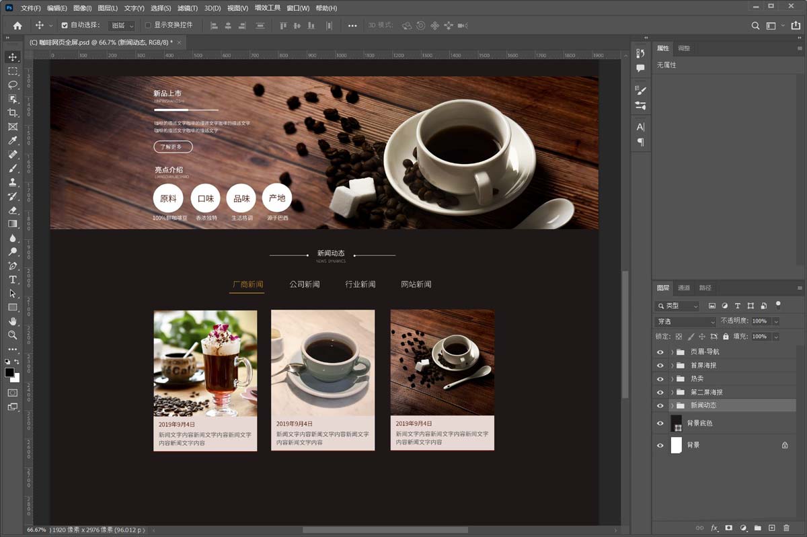Click the 厂商新闻 tab on the canvas
Image resolution: width=807 pixels, height=537 pixels.
(x=247, y=284)
